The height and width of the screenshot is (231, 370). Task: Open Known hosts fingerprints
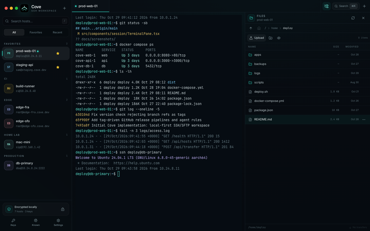(36, 222)
